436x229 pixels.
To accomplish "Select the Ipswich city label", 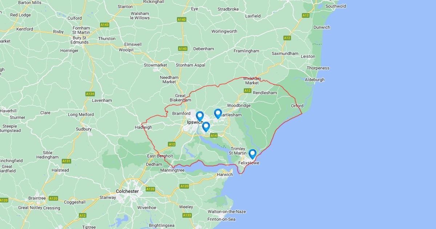I will click(x=195, y=122).
